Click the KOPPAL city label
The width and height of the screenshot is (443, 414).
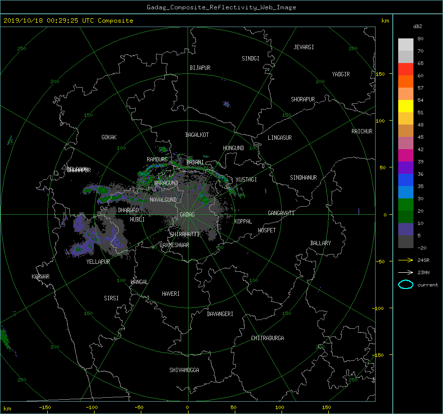tap(243, 222)
